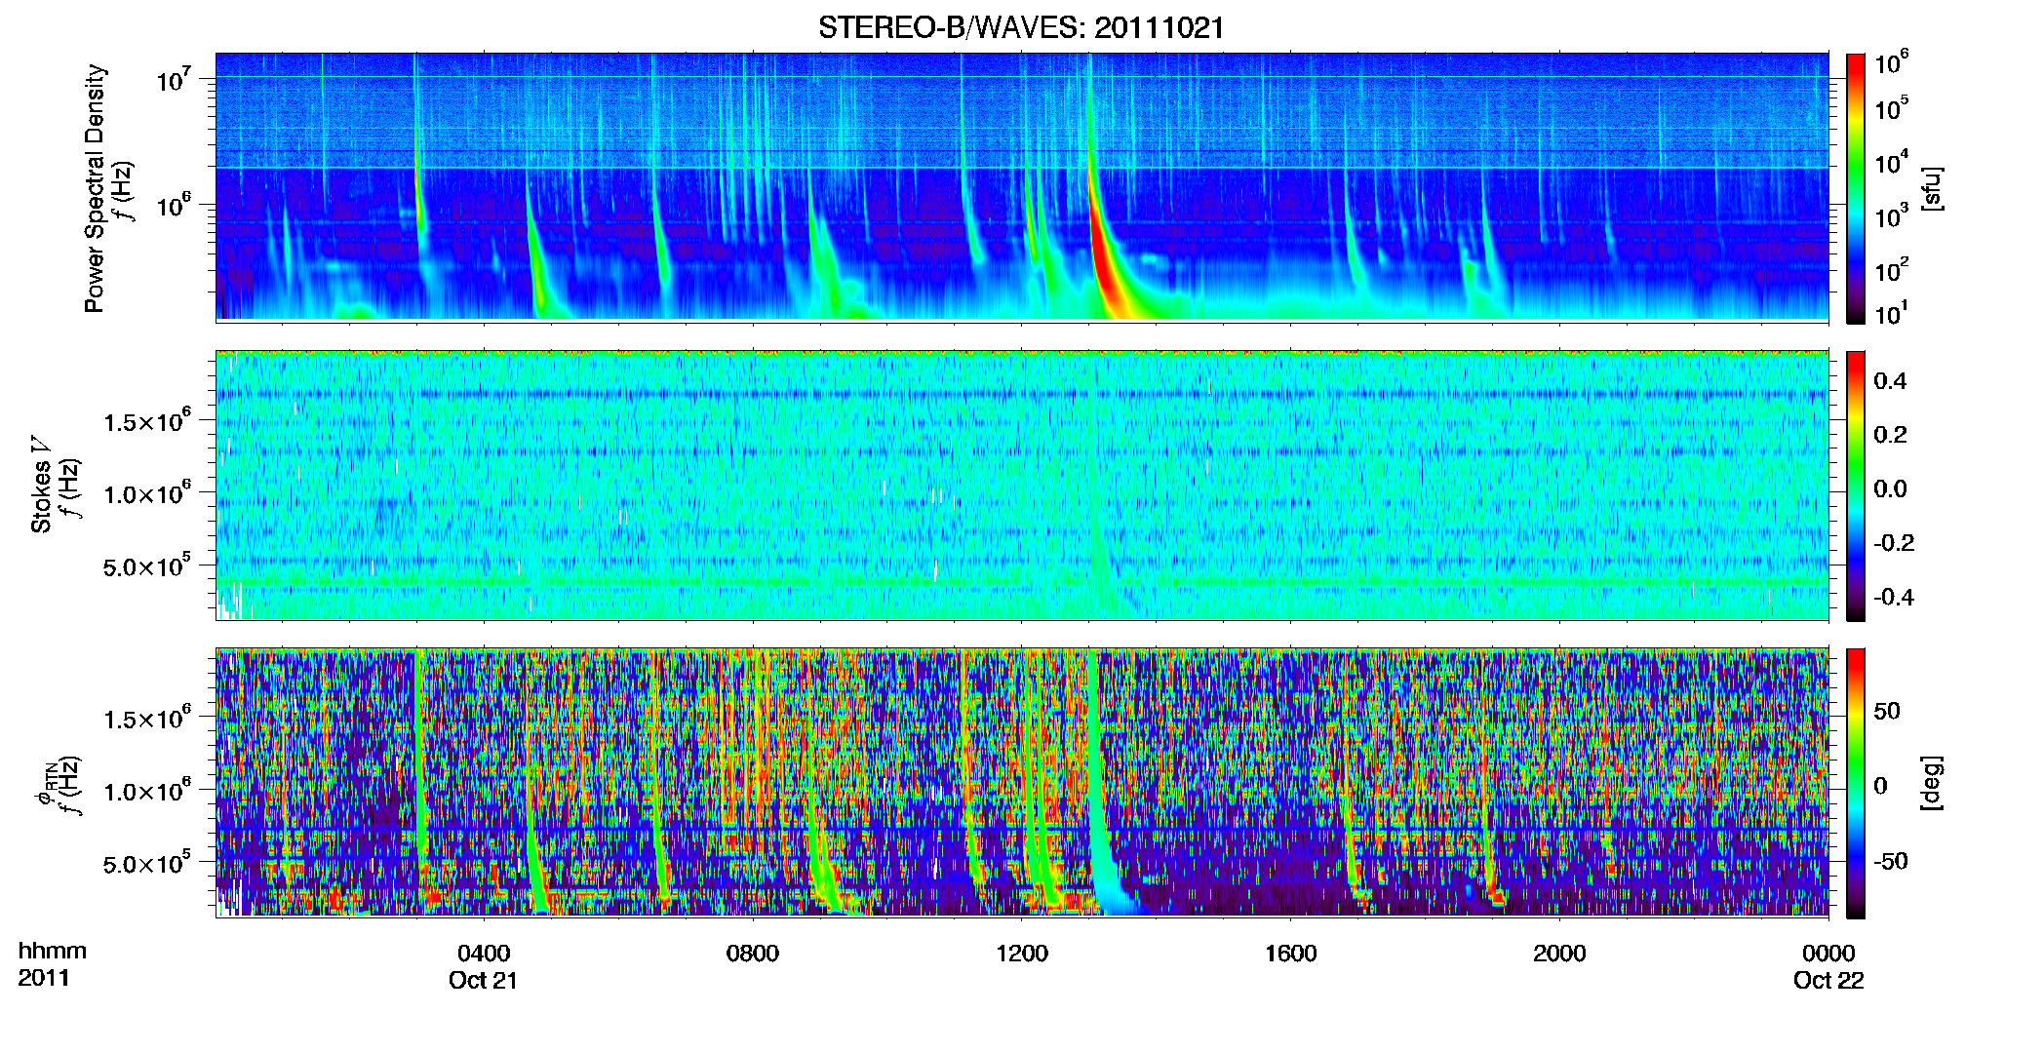Select the "Oct 21" date label
The image size is (2044, 1053).
point(483,981)
